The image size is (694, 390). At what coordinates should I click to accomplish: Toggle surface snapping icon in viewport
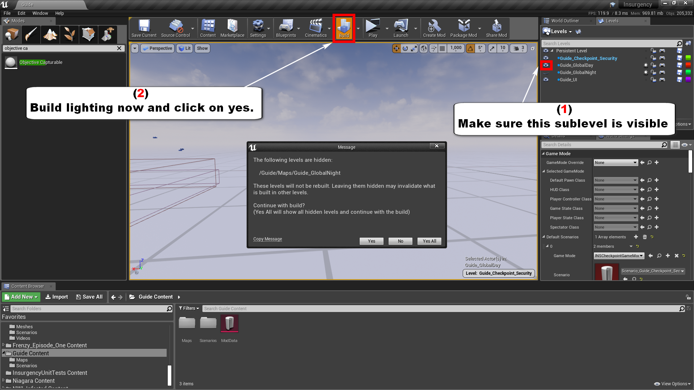click(x=433, y=48)
